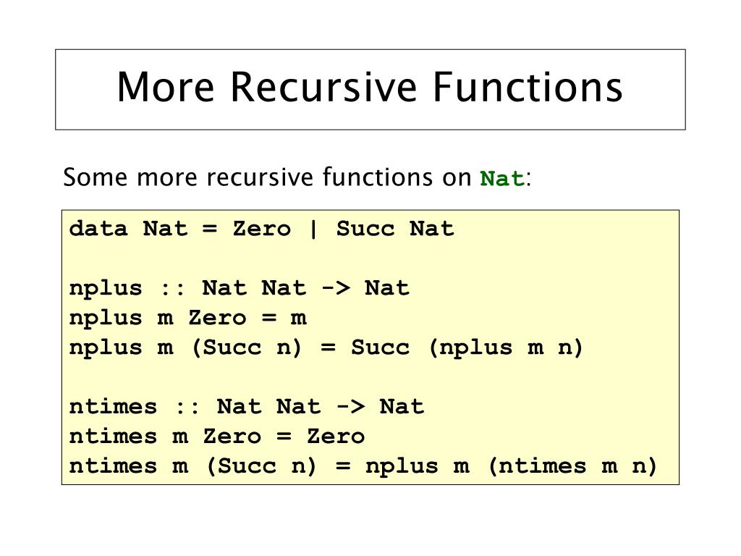Image resolution: width=741 pixels, height=556 pixels.
Task: Click the line 'ntimes m Zero = Zero'
Action: click(217, 437)
